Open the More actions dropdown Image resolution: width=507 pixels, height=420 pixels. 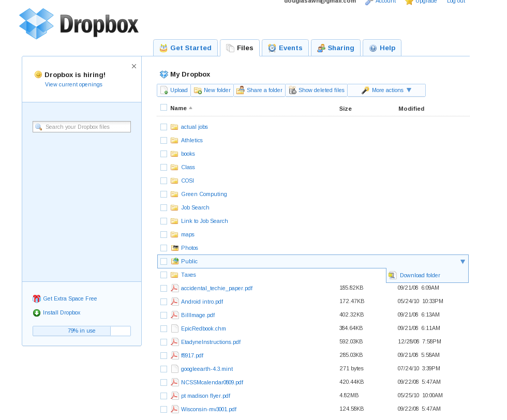[x=386, y=90]
